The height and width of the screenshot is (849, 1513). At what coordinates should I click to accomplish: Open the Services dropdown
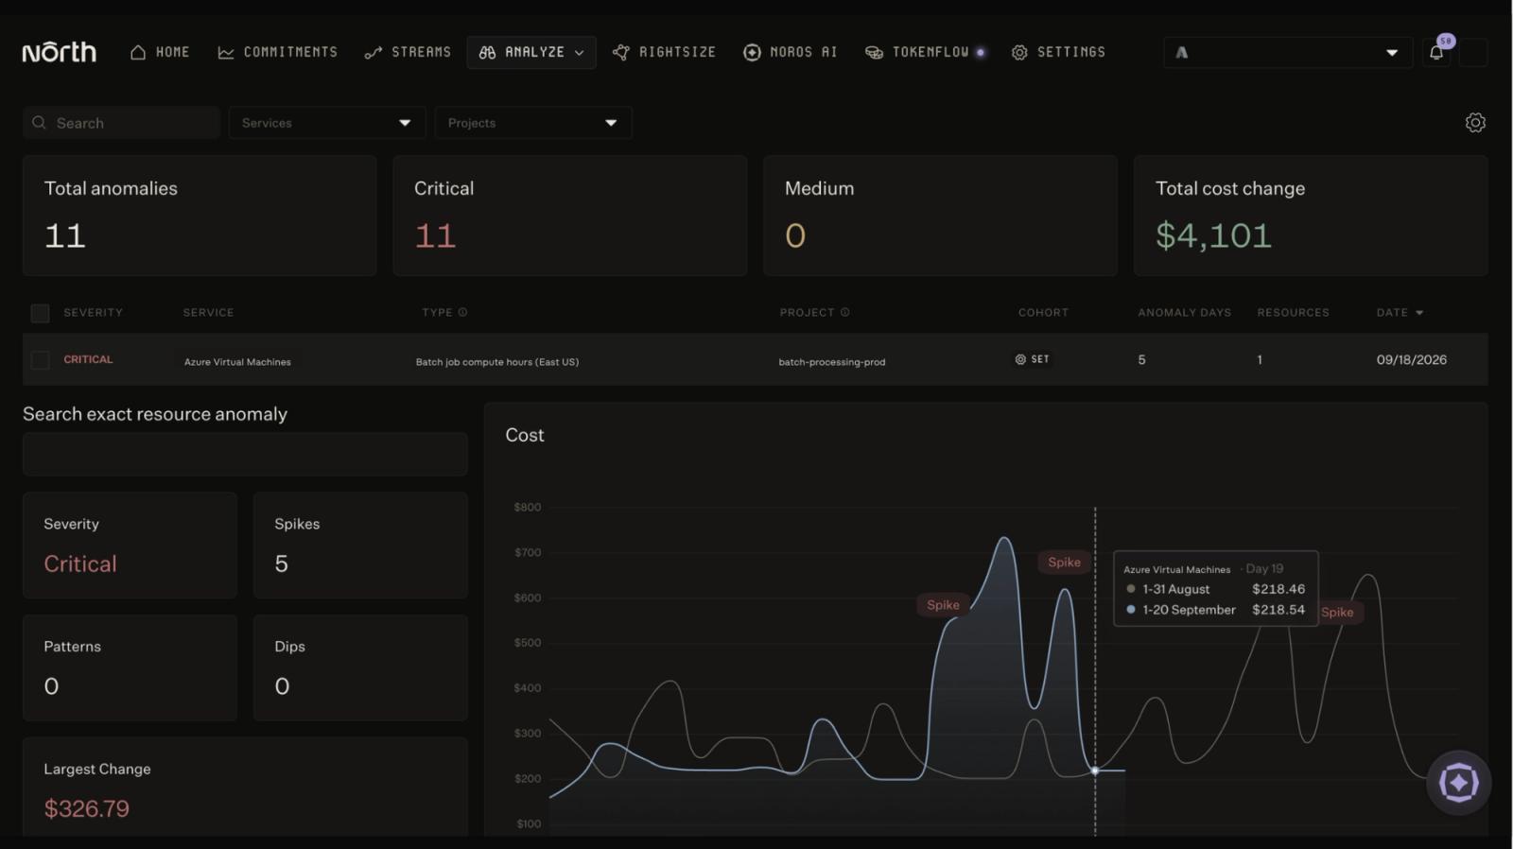pos(326,123)
